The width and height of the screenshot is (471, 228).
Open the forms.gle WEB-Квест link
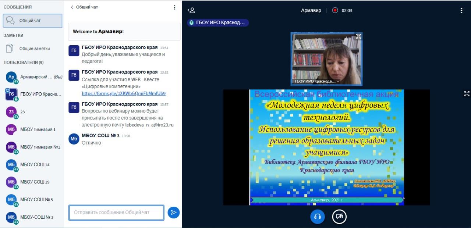coord(123,93)
